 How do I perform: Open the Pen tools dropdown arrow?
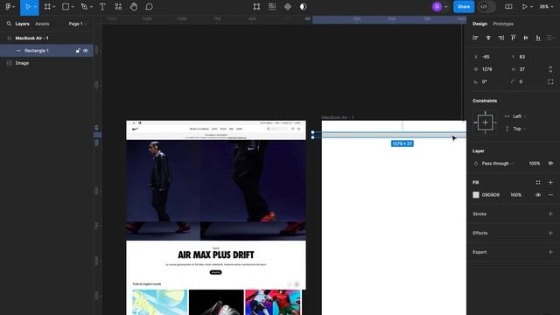click(x=91, y=7)
